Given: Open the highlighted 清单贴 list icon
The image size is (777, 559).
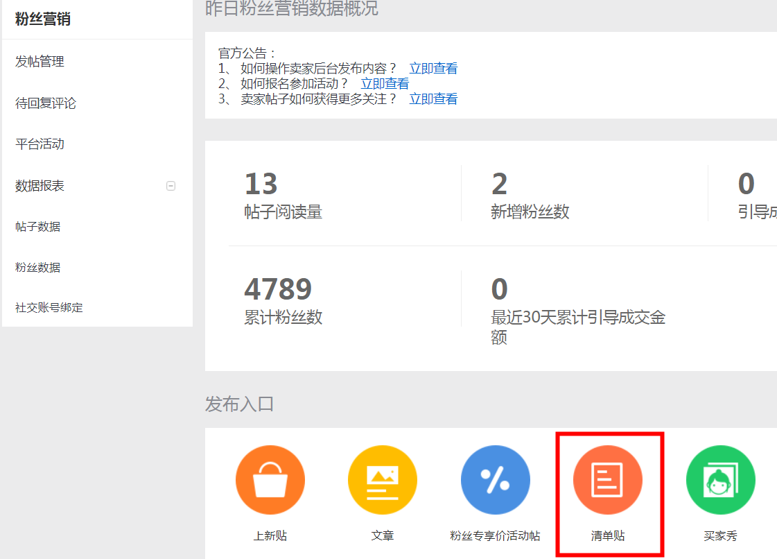Looking at the screenshot, I should point(608,479).
